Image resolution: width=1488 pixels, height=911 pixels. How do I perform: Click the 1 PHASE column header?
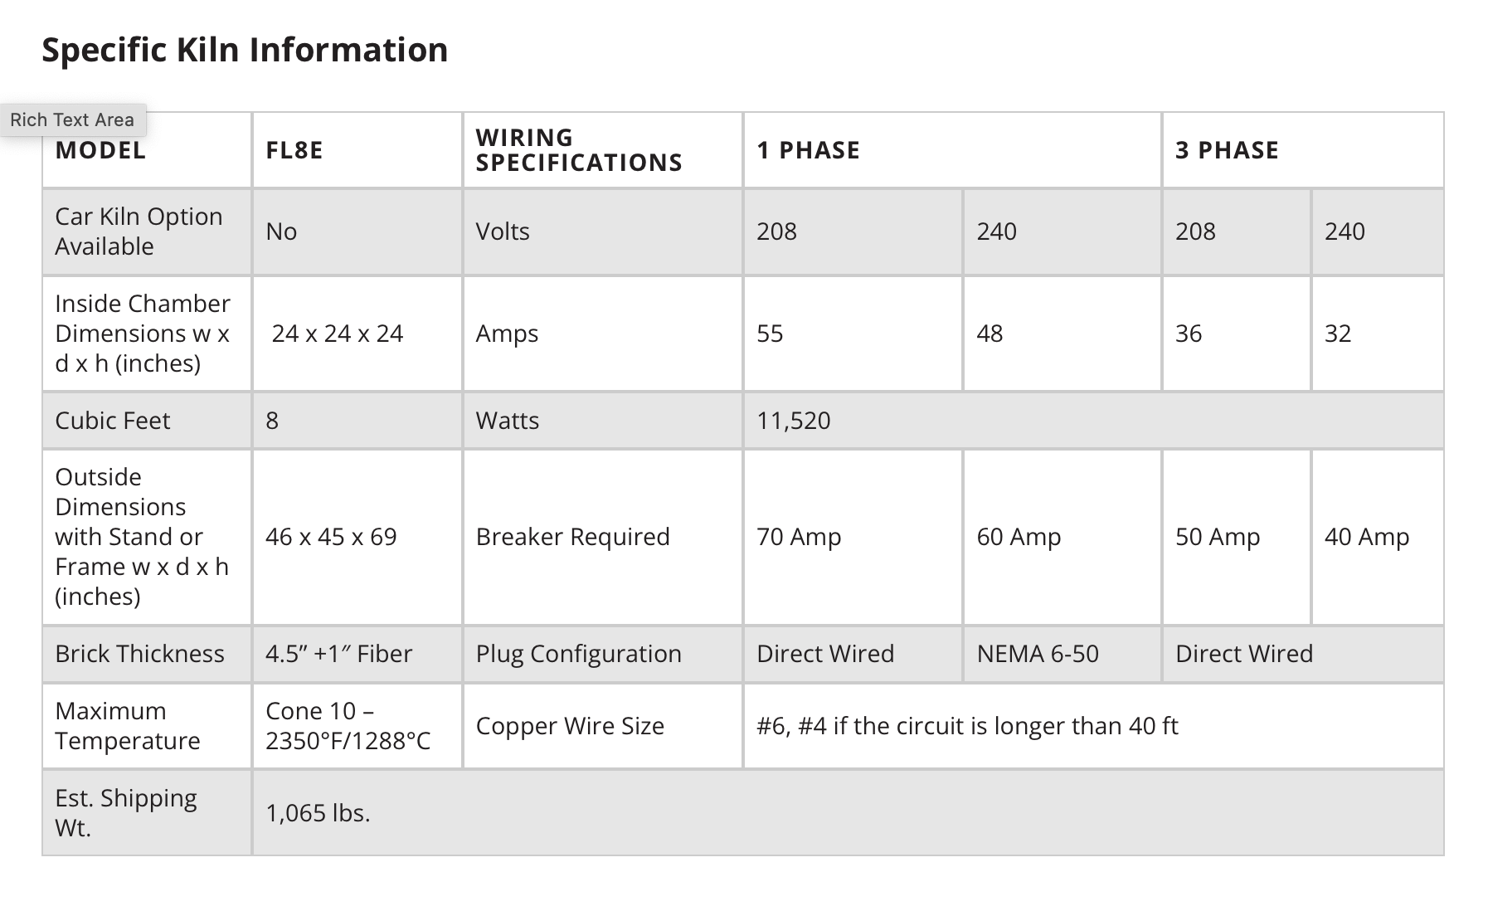[952, 150]
